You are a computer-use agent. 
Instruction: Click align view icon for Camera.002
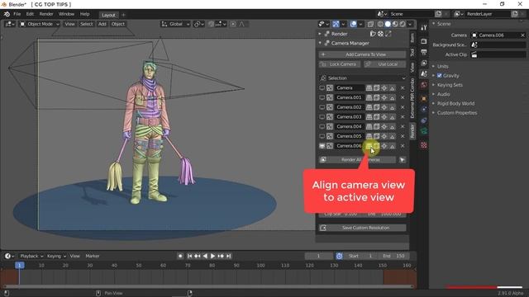(x=369, y=107)
